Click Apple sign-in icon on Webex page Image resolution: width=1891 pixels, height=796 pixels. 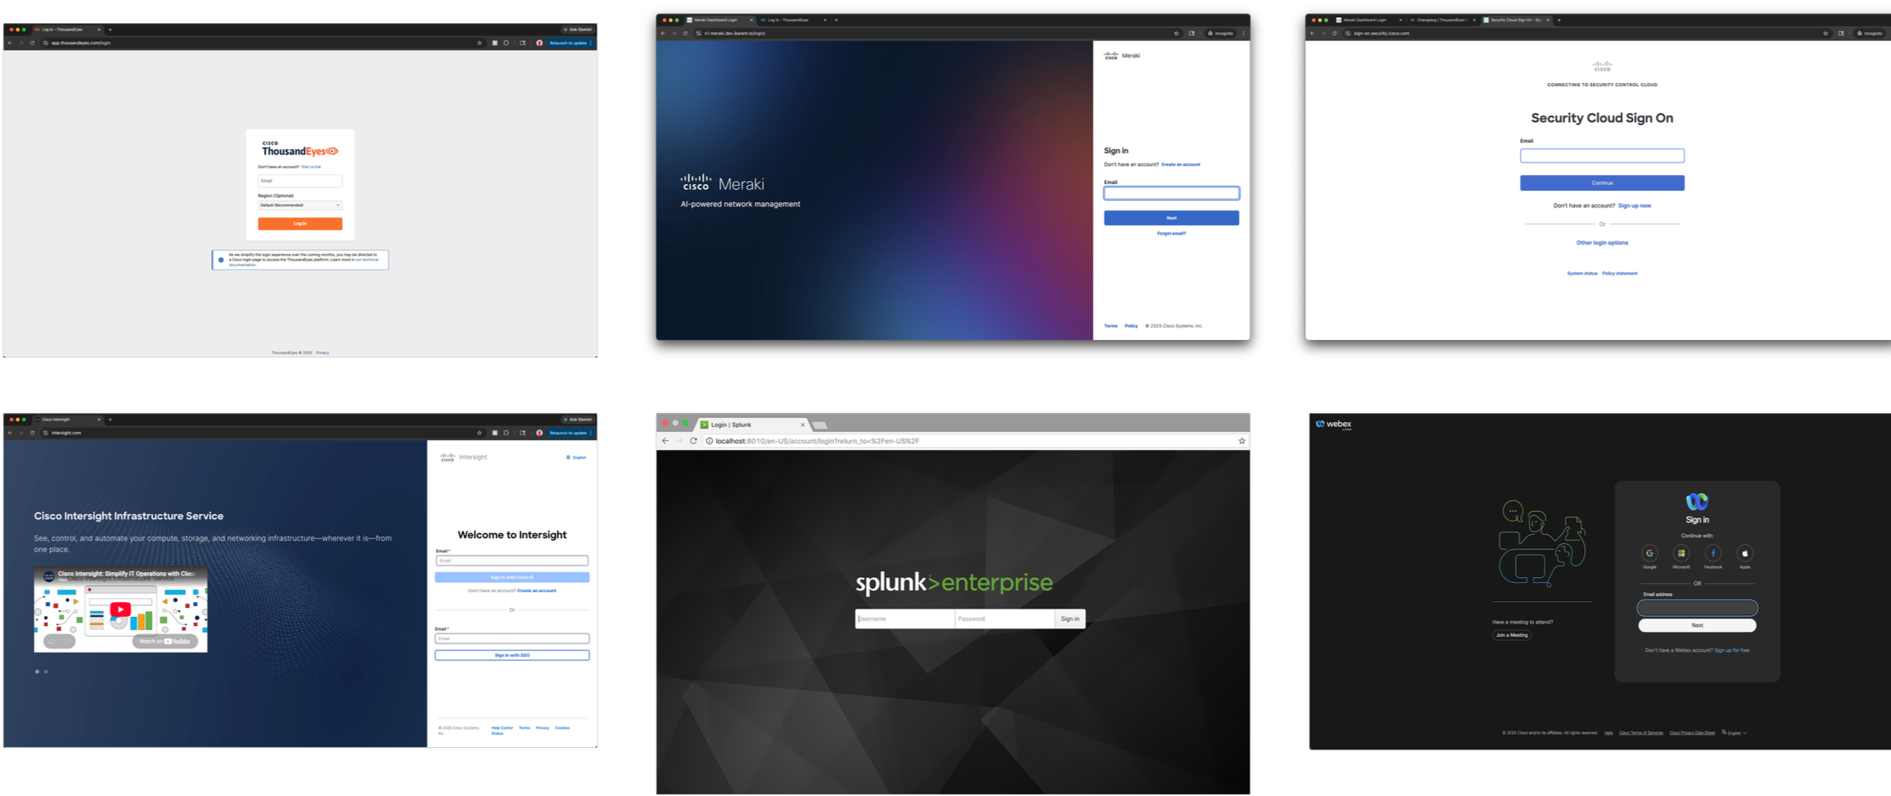1745,553
